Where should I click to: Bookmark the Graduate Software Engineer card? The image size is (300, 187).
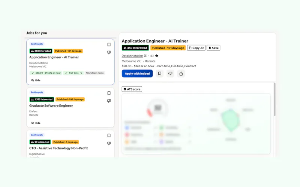109,93
